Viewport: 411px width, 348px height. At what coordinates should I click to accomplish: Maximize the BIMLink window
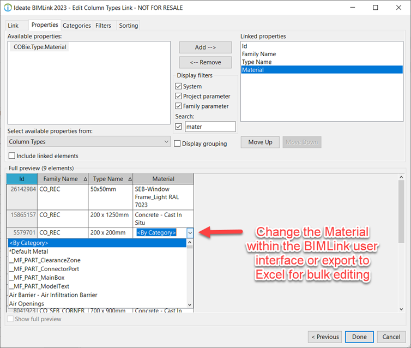(x=376, y=8)
